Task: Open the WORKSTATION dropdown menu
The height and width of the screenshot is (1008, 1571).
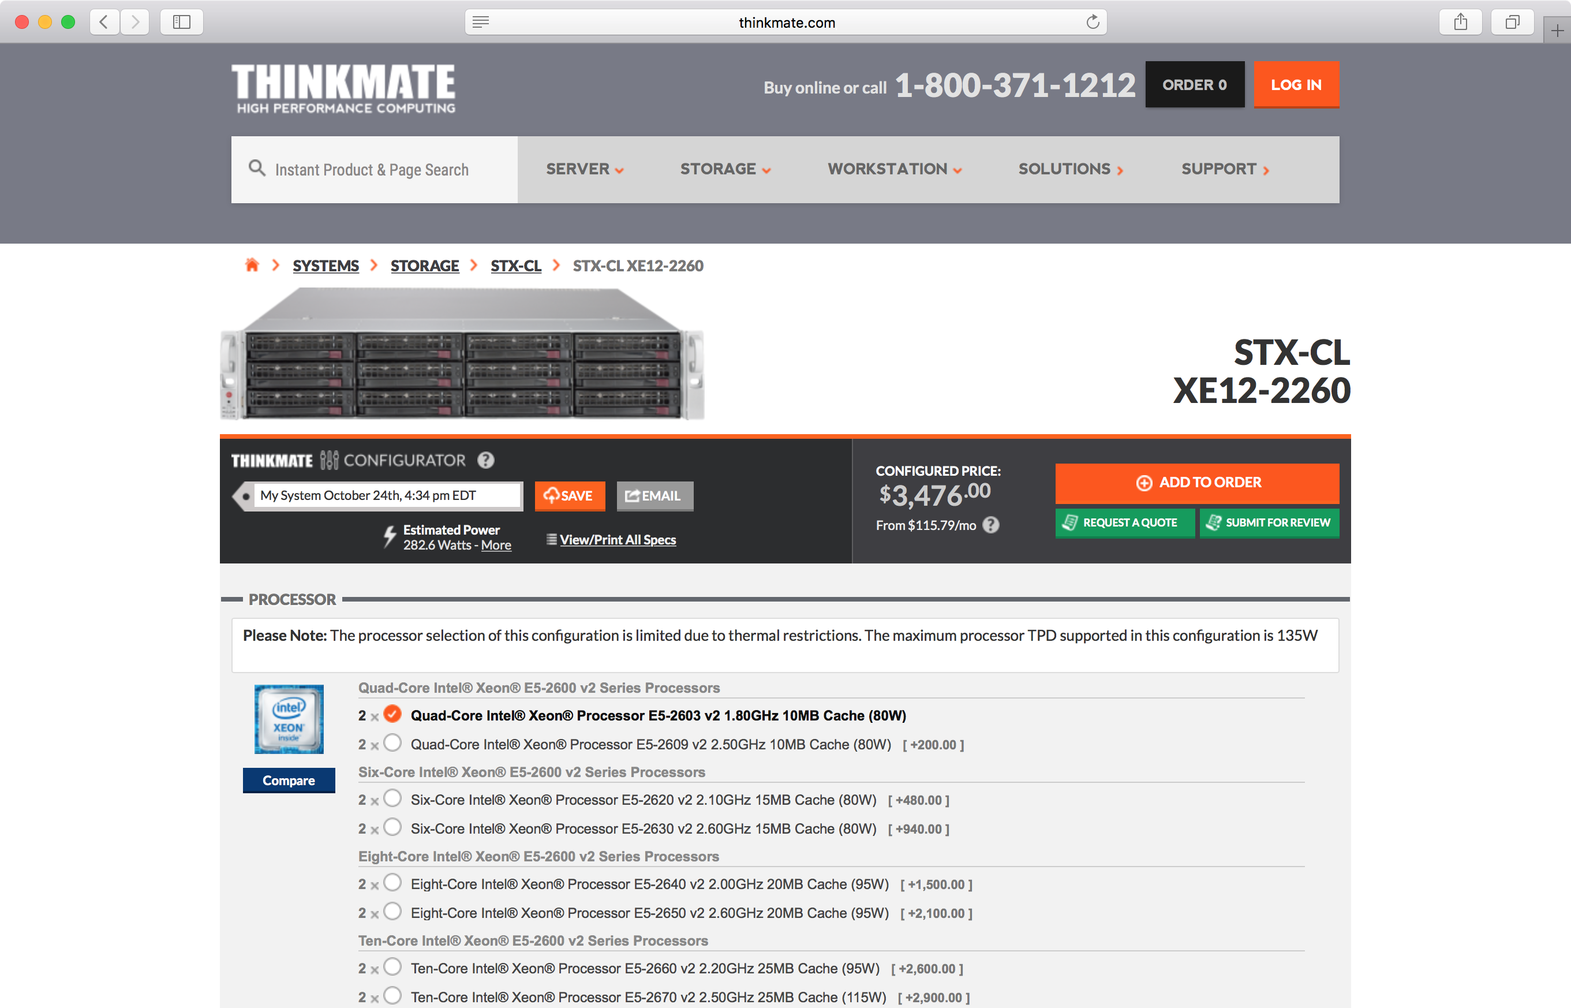Action: click(x=894, y=170)
